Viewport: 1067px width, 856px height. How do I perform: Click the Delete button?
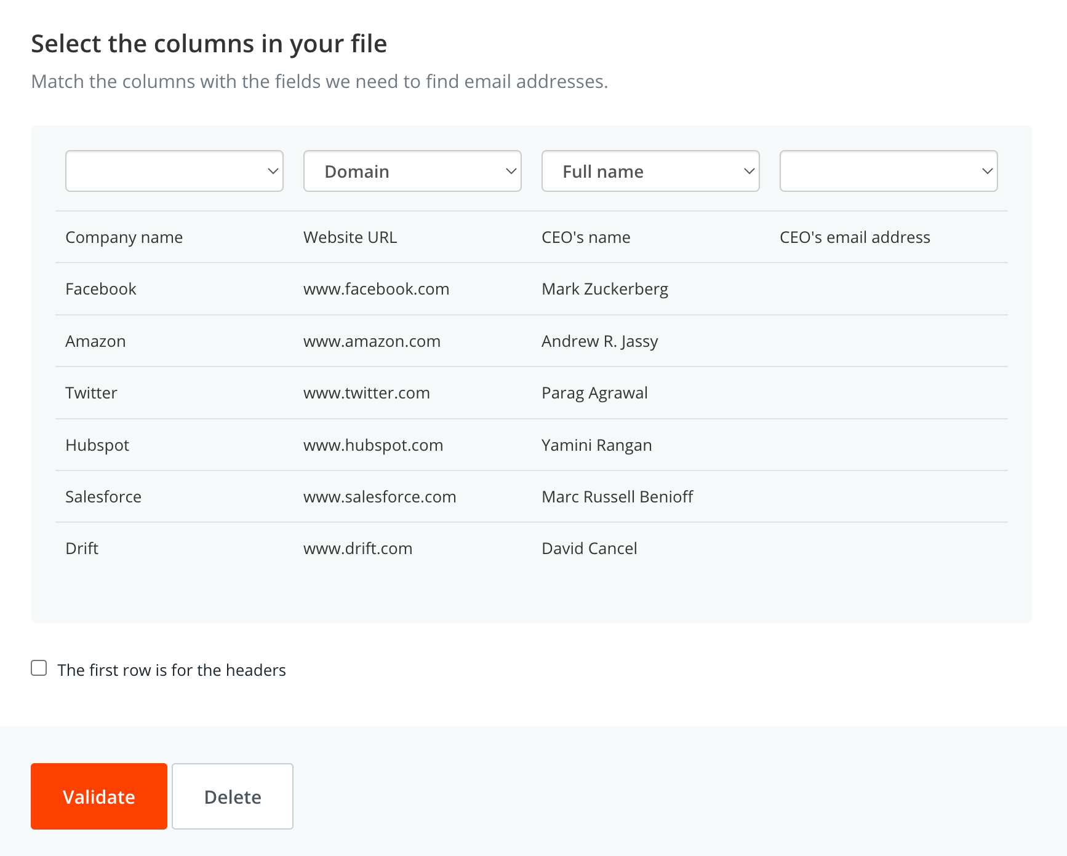click(x=233, y=796)
